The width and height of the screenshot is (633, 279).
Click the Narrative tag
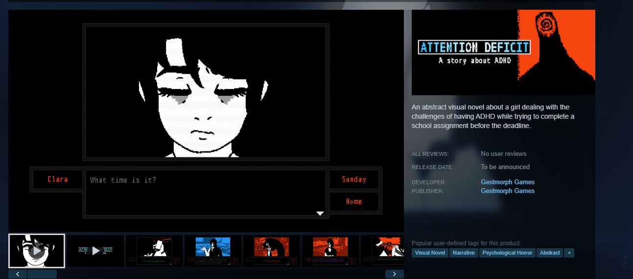(463, 253)
